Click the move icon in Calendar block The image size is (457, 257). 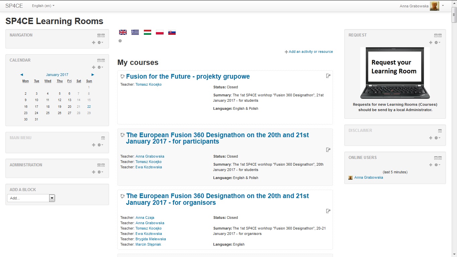click(x=94, y=67)
